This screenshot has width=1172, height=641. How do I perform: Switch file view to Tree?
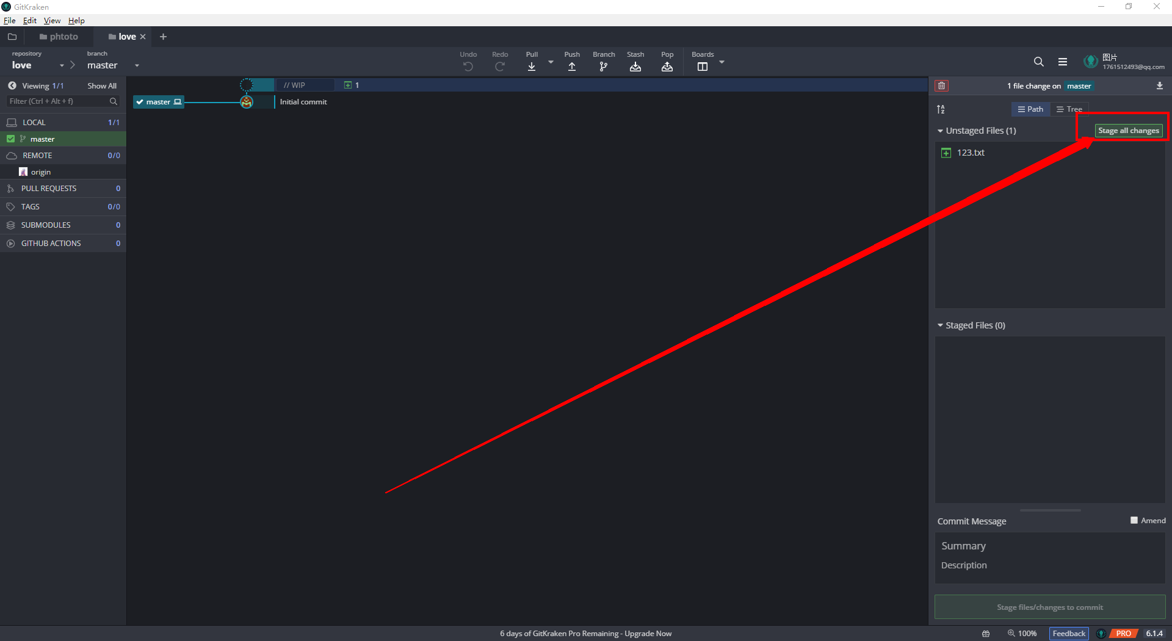(1069, 109)
